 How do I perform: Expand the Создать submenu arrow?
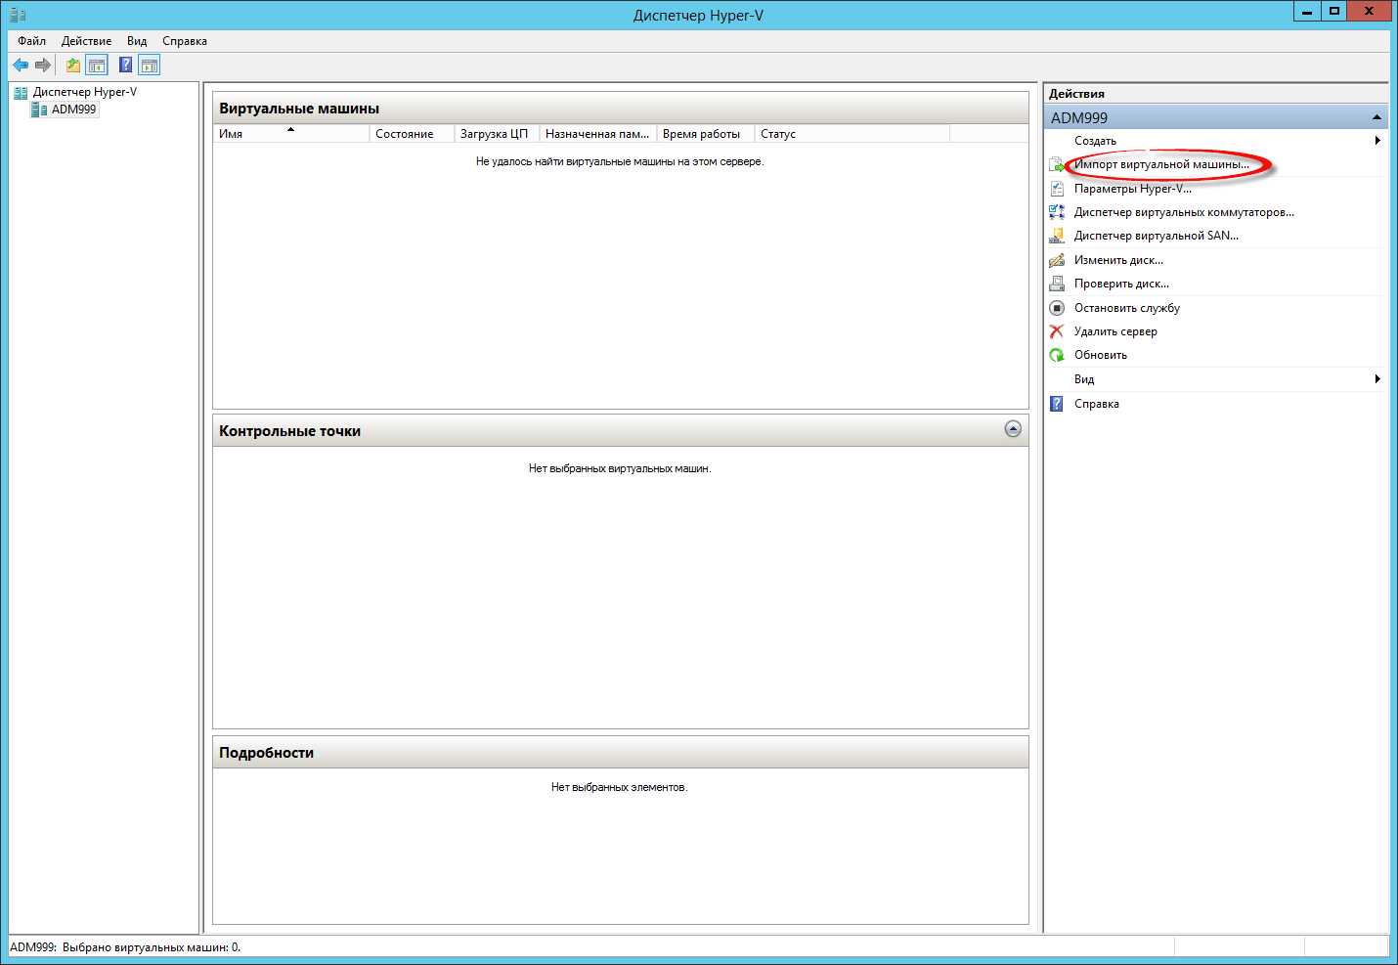[x=1377, y=141]
